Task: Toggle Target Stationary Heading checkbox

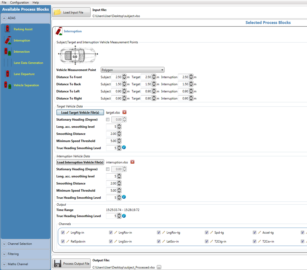Action: (x=108, y=120)
